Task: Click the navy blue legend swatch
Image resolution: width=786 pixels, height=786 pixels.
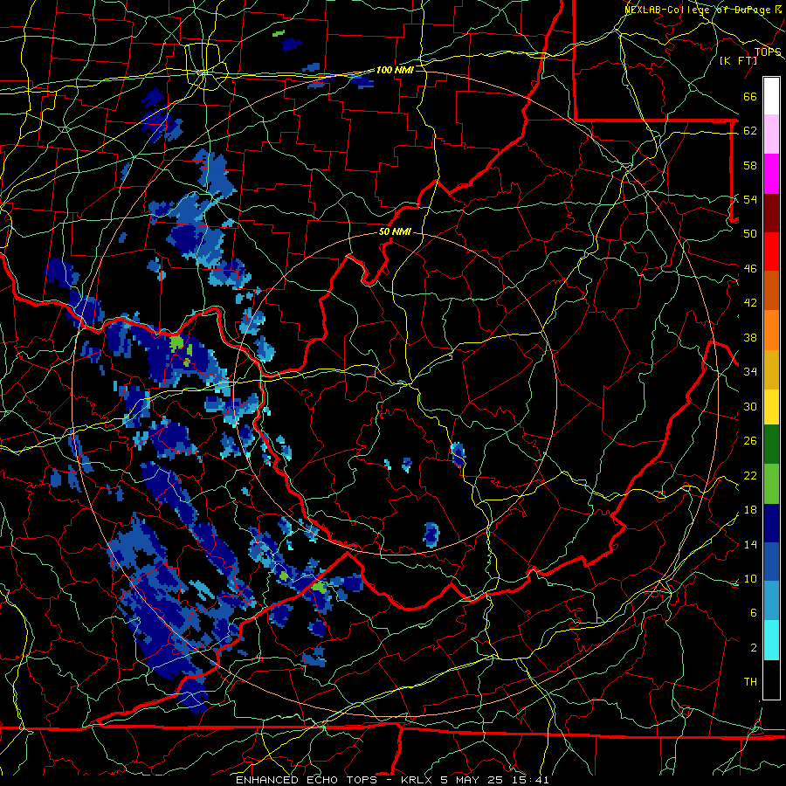Action: pos(771,523)
